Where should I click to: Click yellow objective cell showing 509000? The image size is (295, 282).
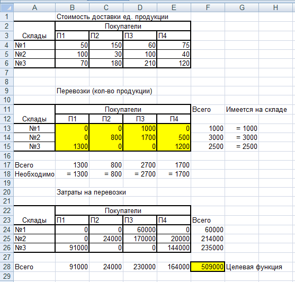tap(208, 267)
